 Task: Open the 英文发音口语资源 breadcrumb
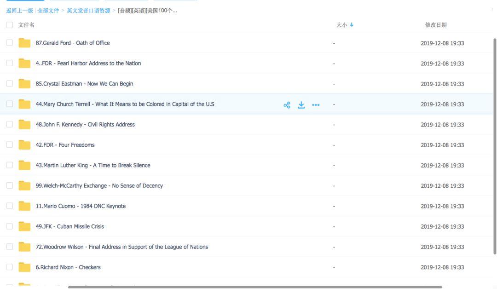click(88, 11)
